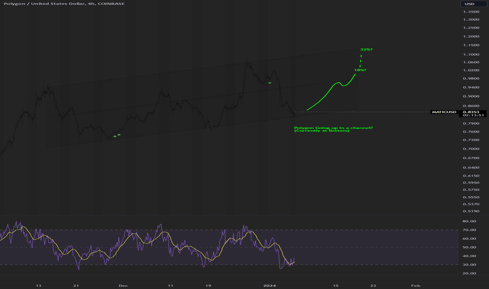This screenshot has height=289, width=489.
Task: Click the RSI 70.00 scale label
Action: click(470, 230)
